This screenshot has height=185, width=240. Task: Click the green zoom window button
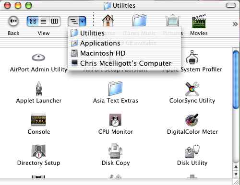28,6
